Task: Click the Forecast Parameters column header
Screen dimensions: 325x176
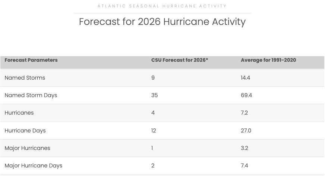Action: coord(31,60)
